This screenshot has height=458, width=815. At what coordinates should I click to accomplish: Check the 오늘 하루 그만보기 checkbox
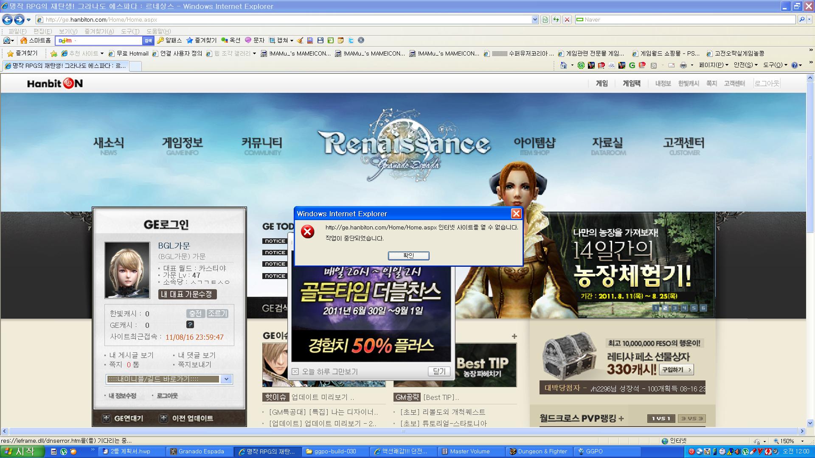click(x=295, y=371)
